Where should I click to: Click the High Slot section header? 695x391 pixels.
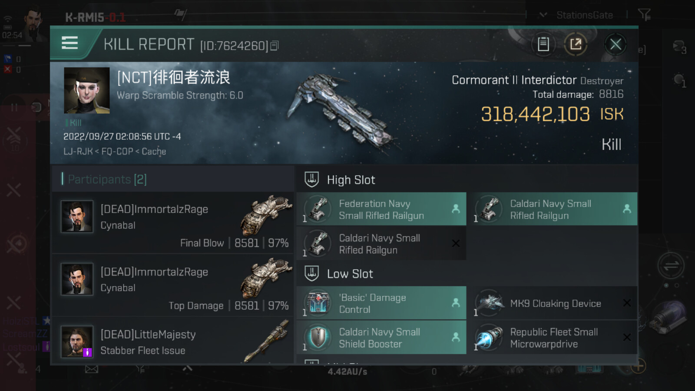point(351,180)
